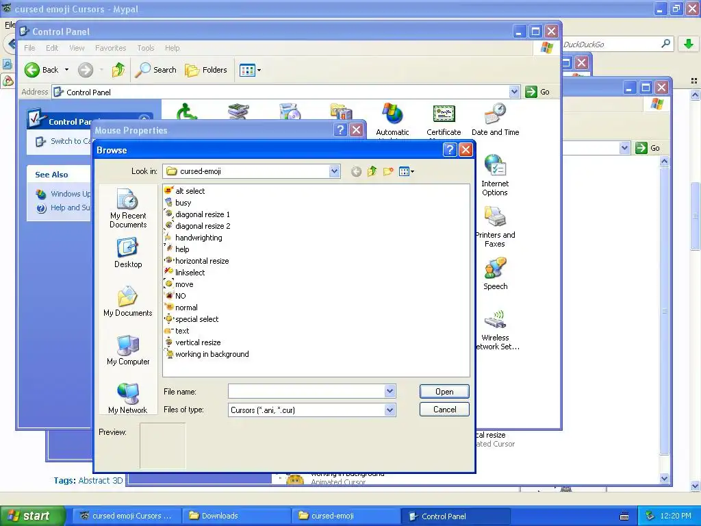Select the 'diagonal resize 1' cursor file
This screenshot has width=701, height=526.
coord(196,214)
